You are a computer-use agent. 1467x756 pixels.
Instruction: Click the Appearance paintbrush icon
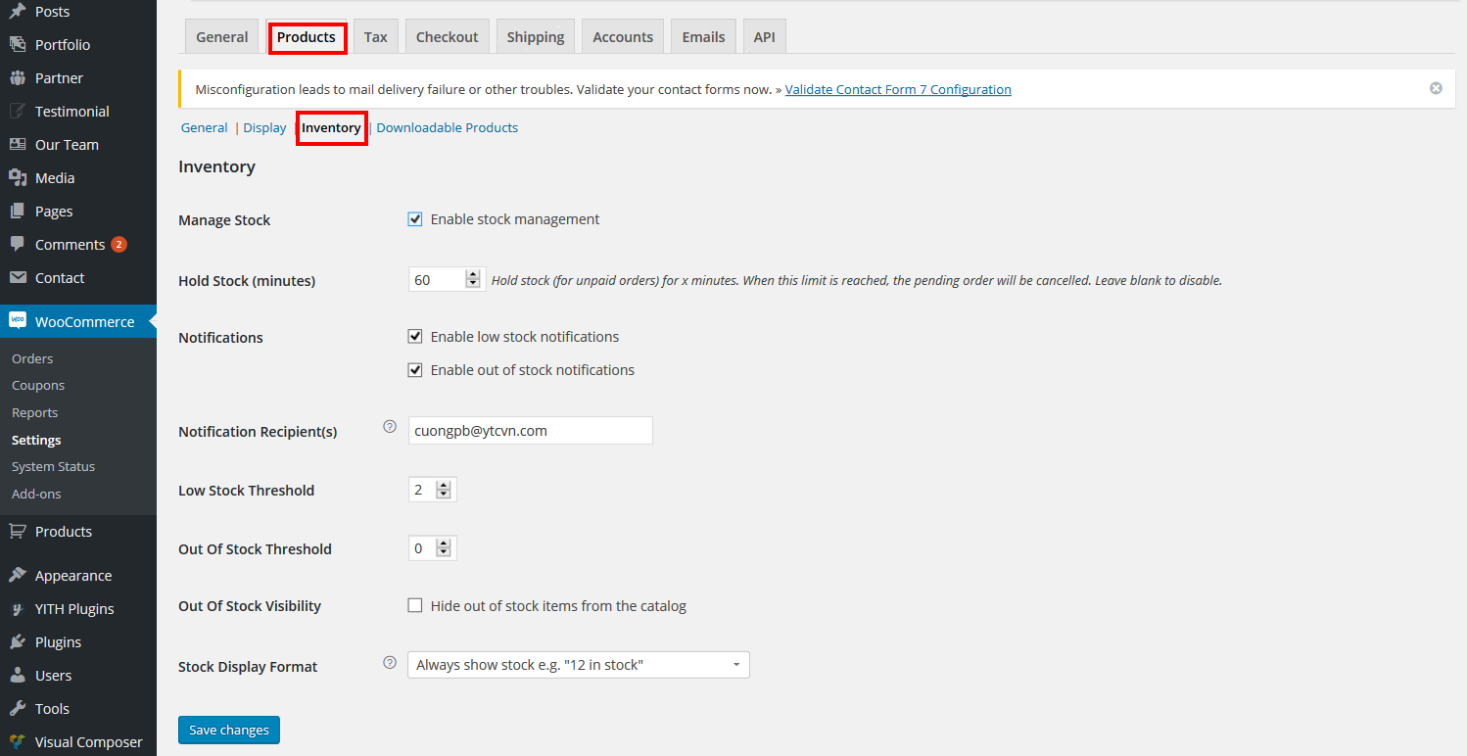[18, 576]
